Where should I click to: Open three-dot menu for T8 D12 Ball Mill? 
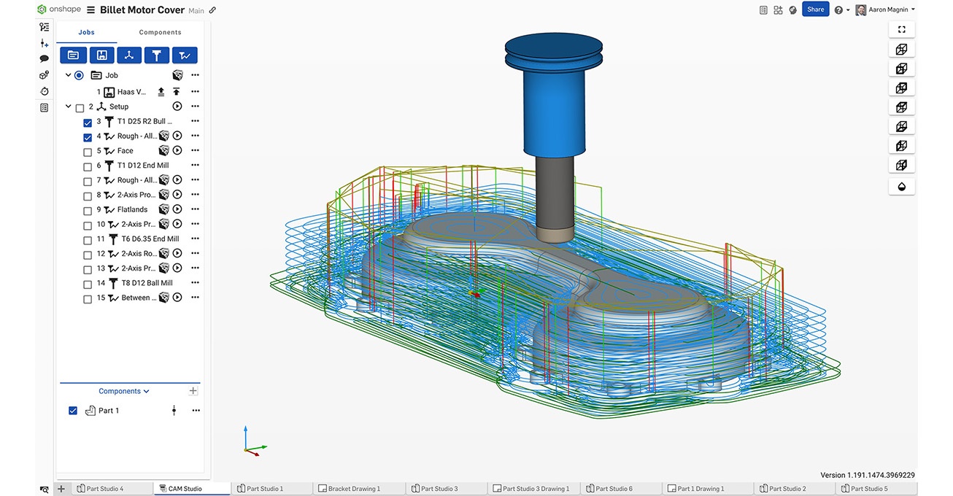tap(195, 283)
